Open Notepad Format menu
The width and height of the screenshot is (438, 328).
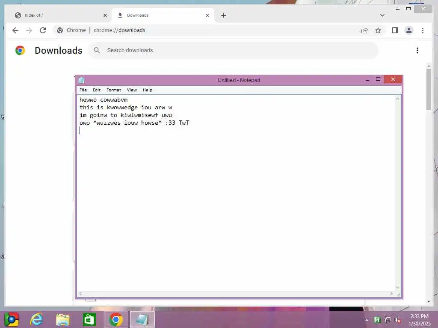114,90
